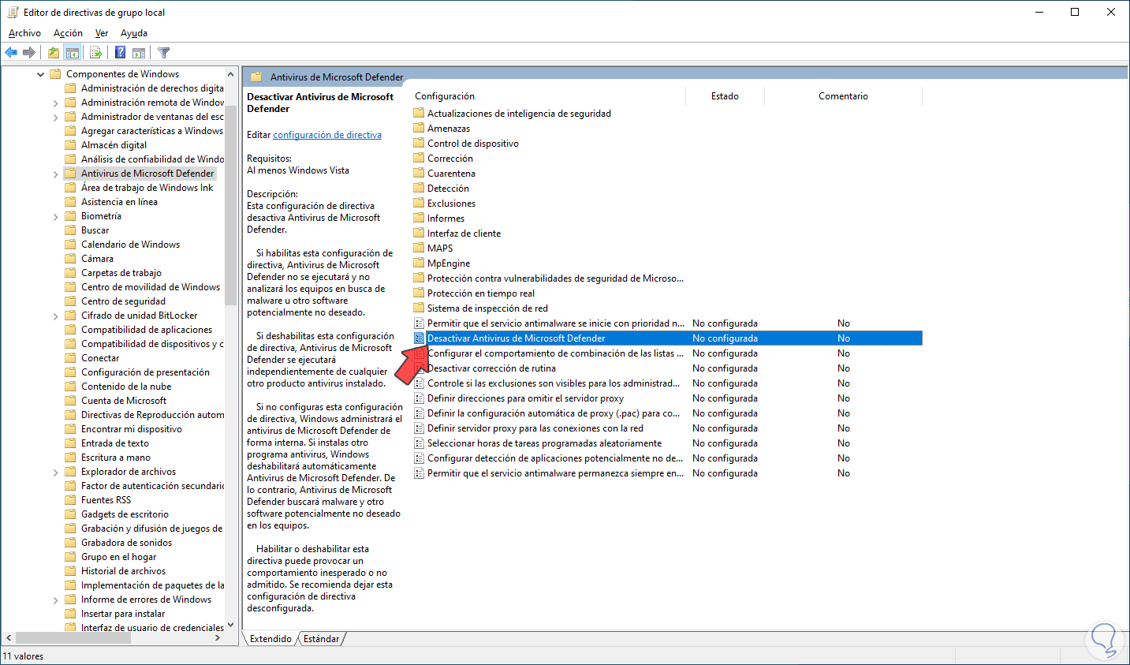Switch to the Extendido tab
1130x665 pixels.
coord(270,639)
